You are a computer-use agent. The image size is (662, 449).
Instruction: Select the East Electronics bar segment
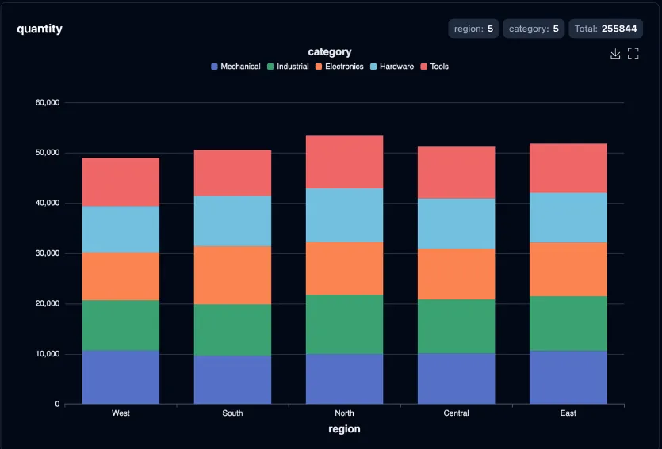(568, 269)
